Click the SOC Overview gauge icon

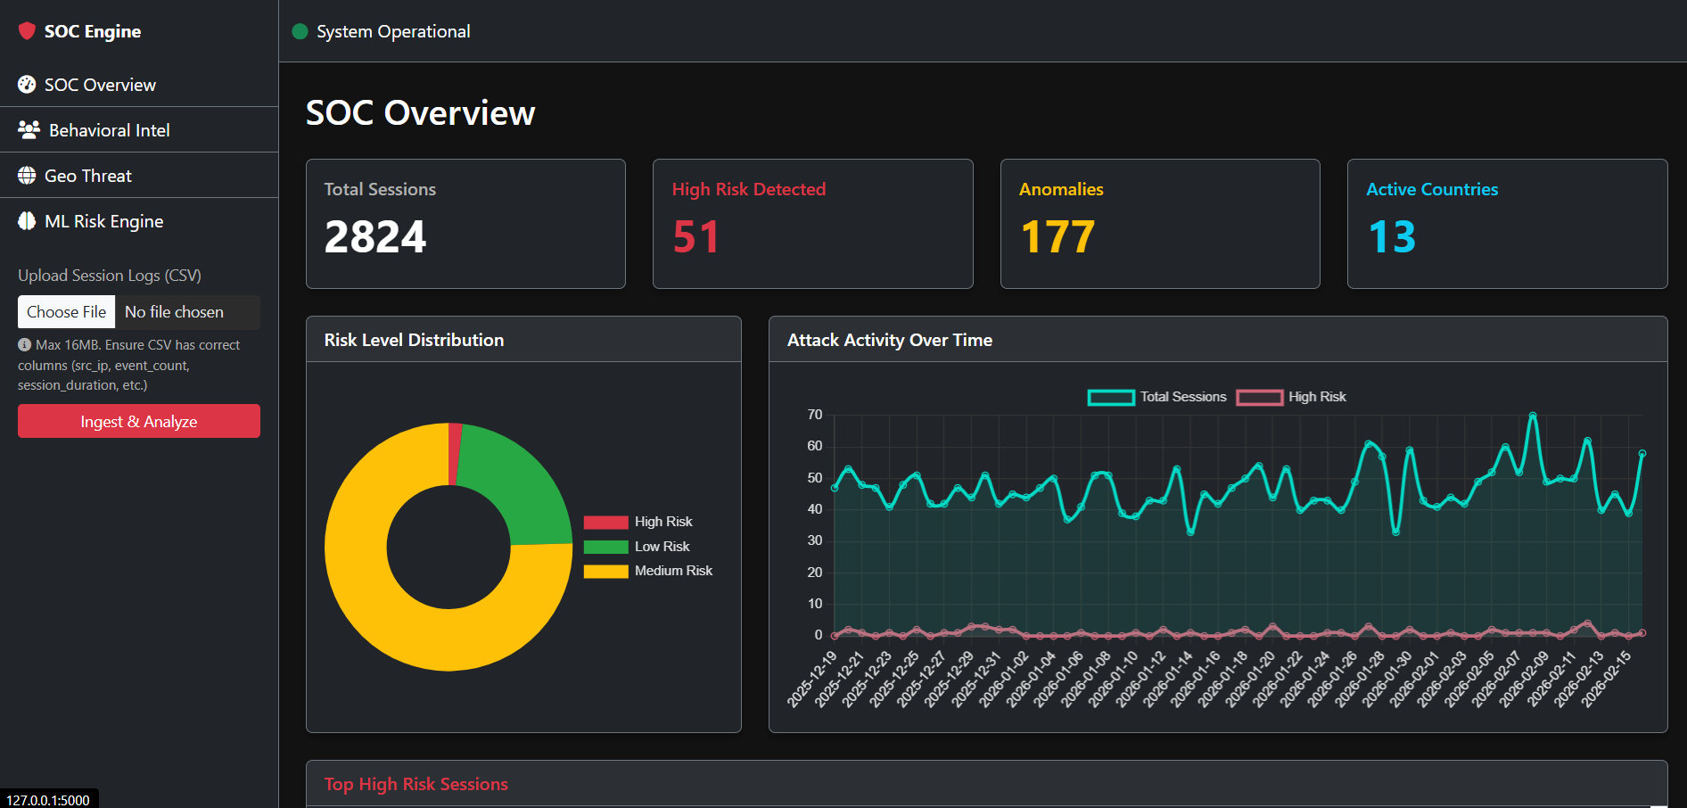[x=27, y=85]
